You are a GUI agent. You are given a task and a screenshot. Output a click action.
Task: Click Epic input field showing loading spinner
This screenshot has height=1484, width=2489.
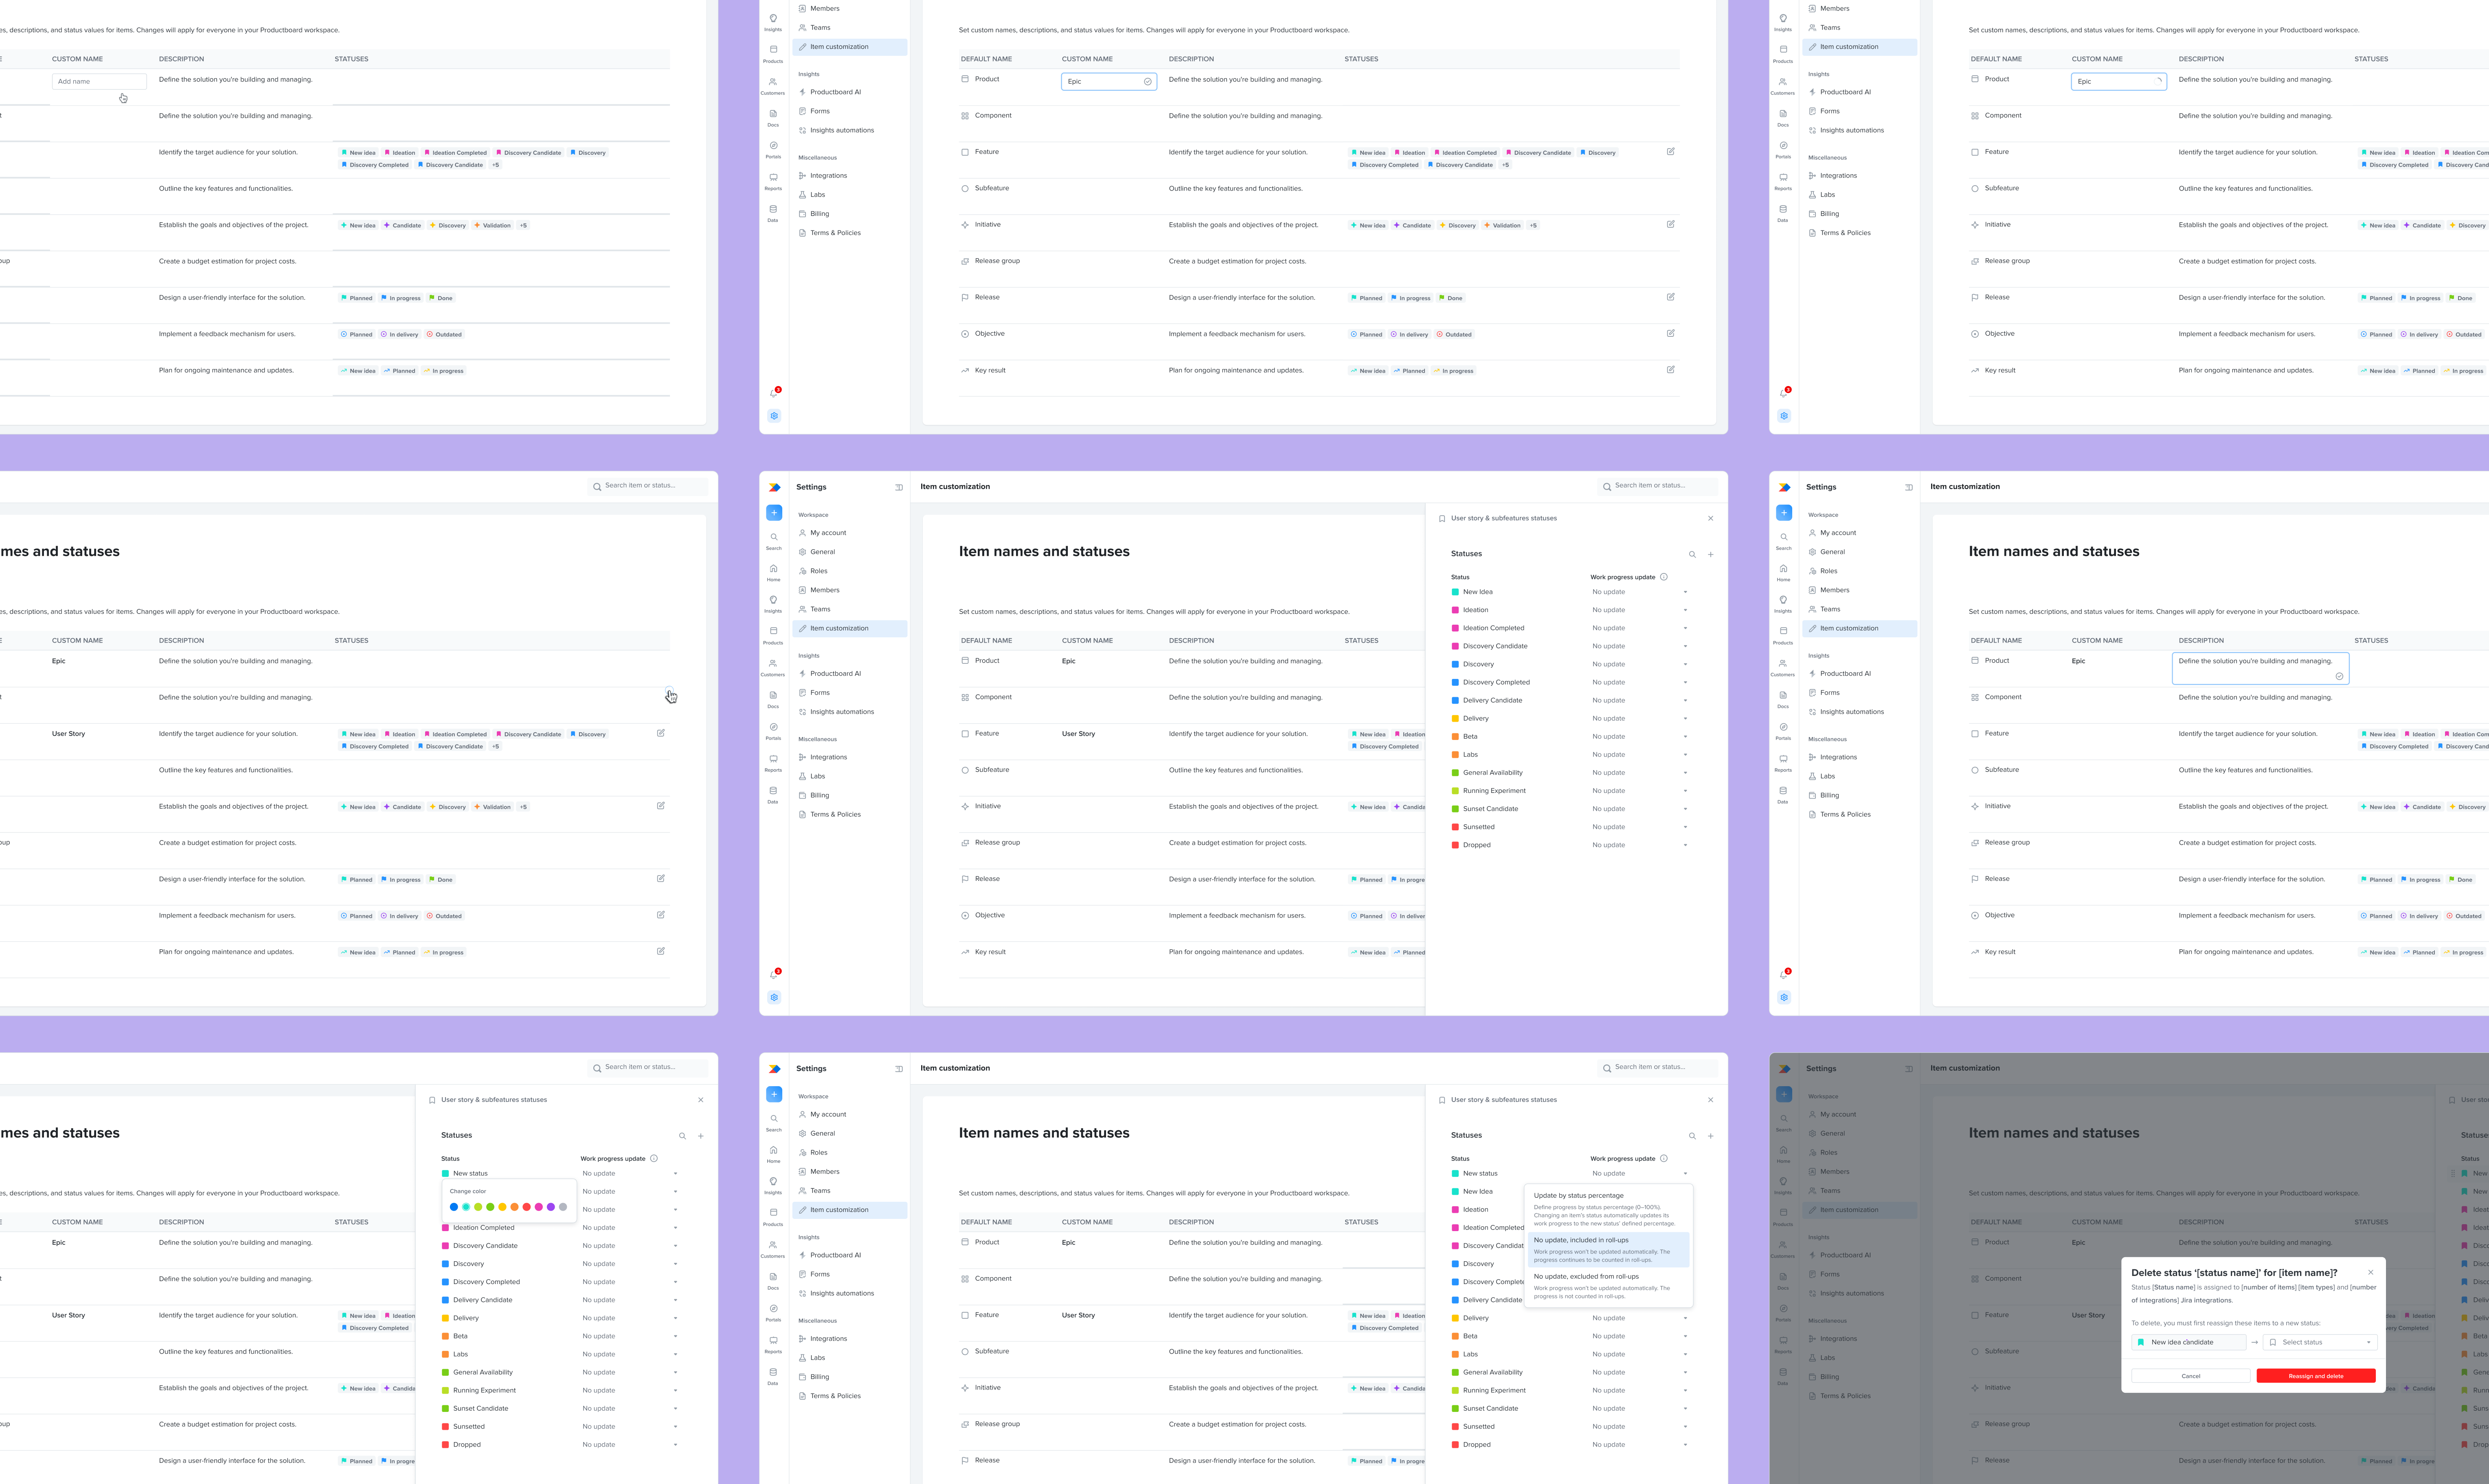(2119, 82)
